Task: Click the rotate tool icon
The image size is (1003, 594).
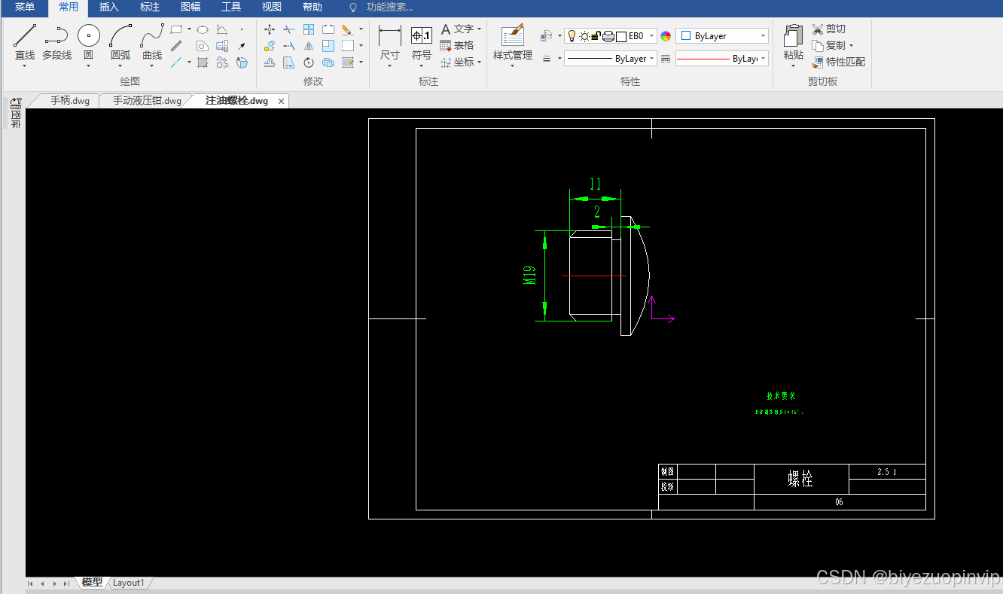Action: point(309,62)
